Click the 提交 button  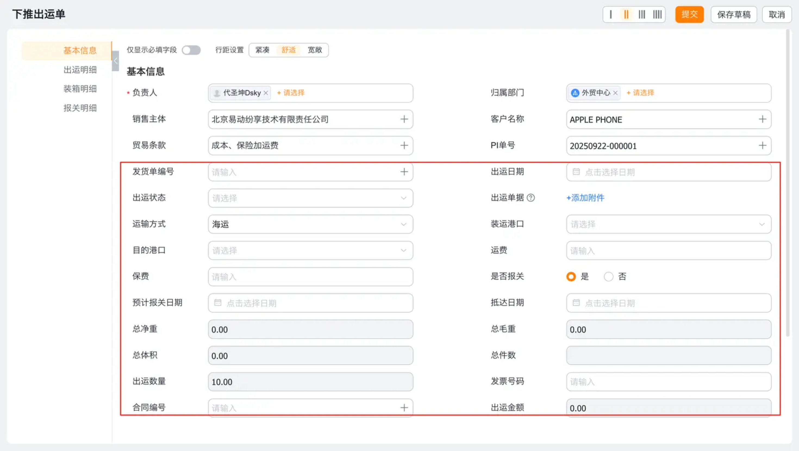click(x=689, y=15)
